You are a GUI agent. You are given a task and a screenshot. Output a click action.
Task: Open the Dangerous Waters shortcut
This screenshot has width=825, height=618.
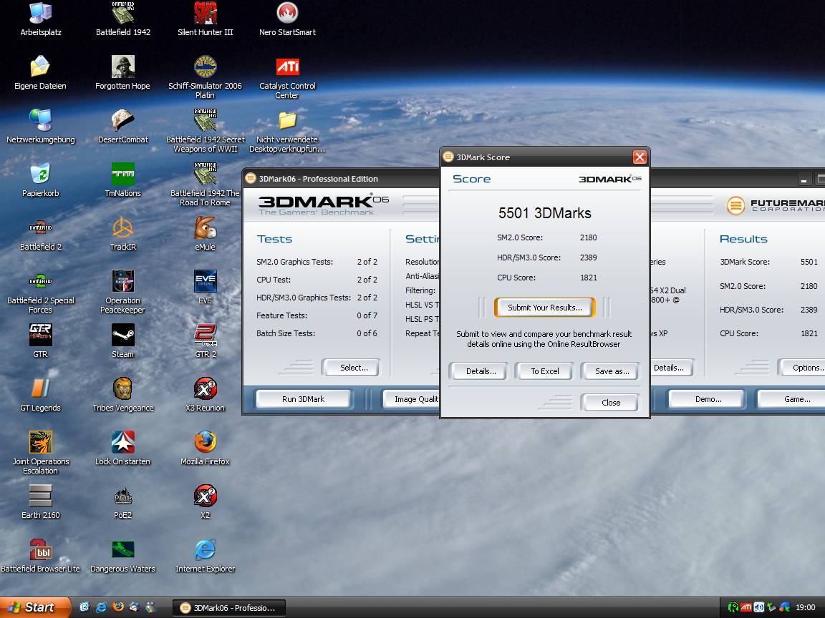122,556
